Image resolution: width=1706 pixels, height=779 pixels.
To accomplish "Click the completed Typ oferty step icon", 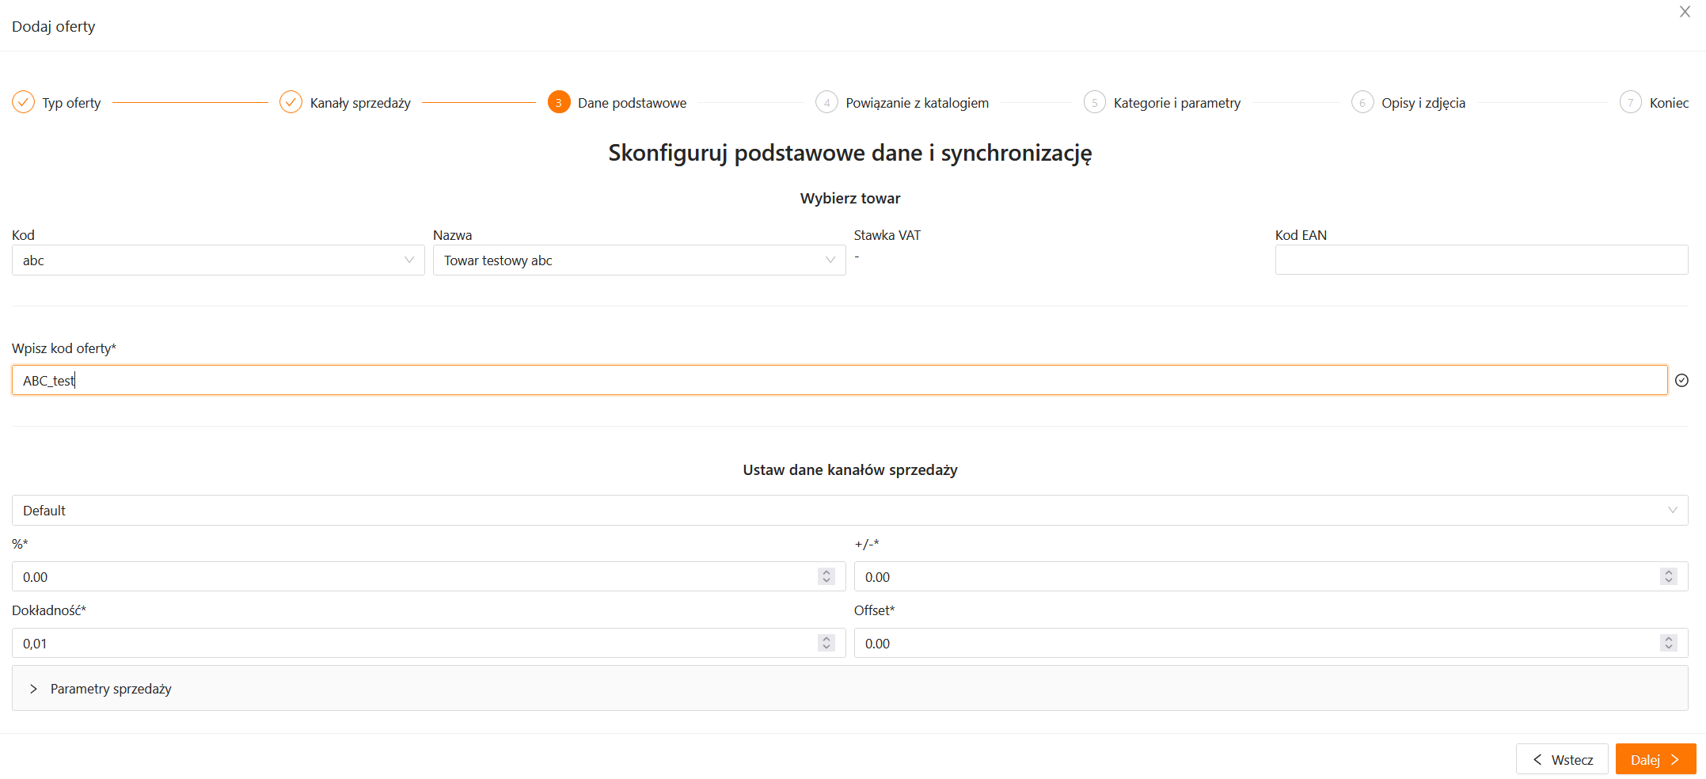I will pos(24,102).
